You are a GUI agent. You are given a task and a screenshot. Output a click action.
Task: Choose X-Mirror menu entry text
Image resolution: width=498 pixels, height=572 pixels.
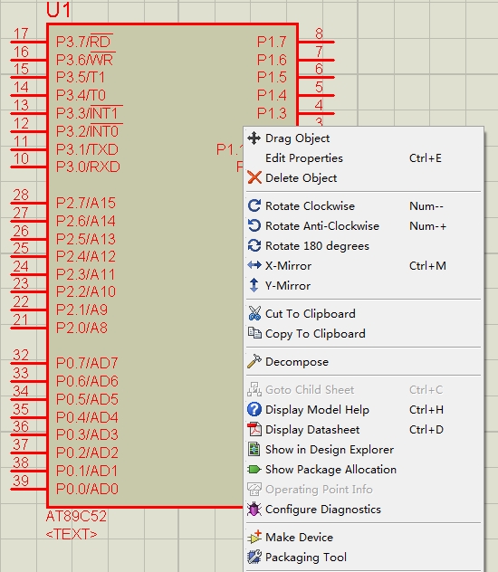coord(288,265)
